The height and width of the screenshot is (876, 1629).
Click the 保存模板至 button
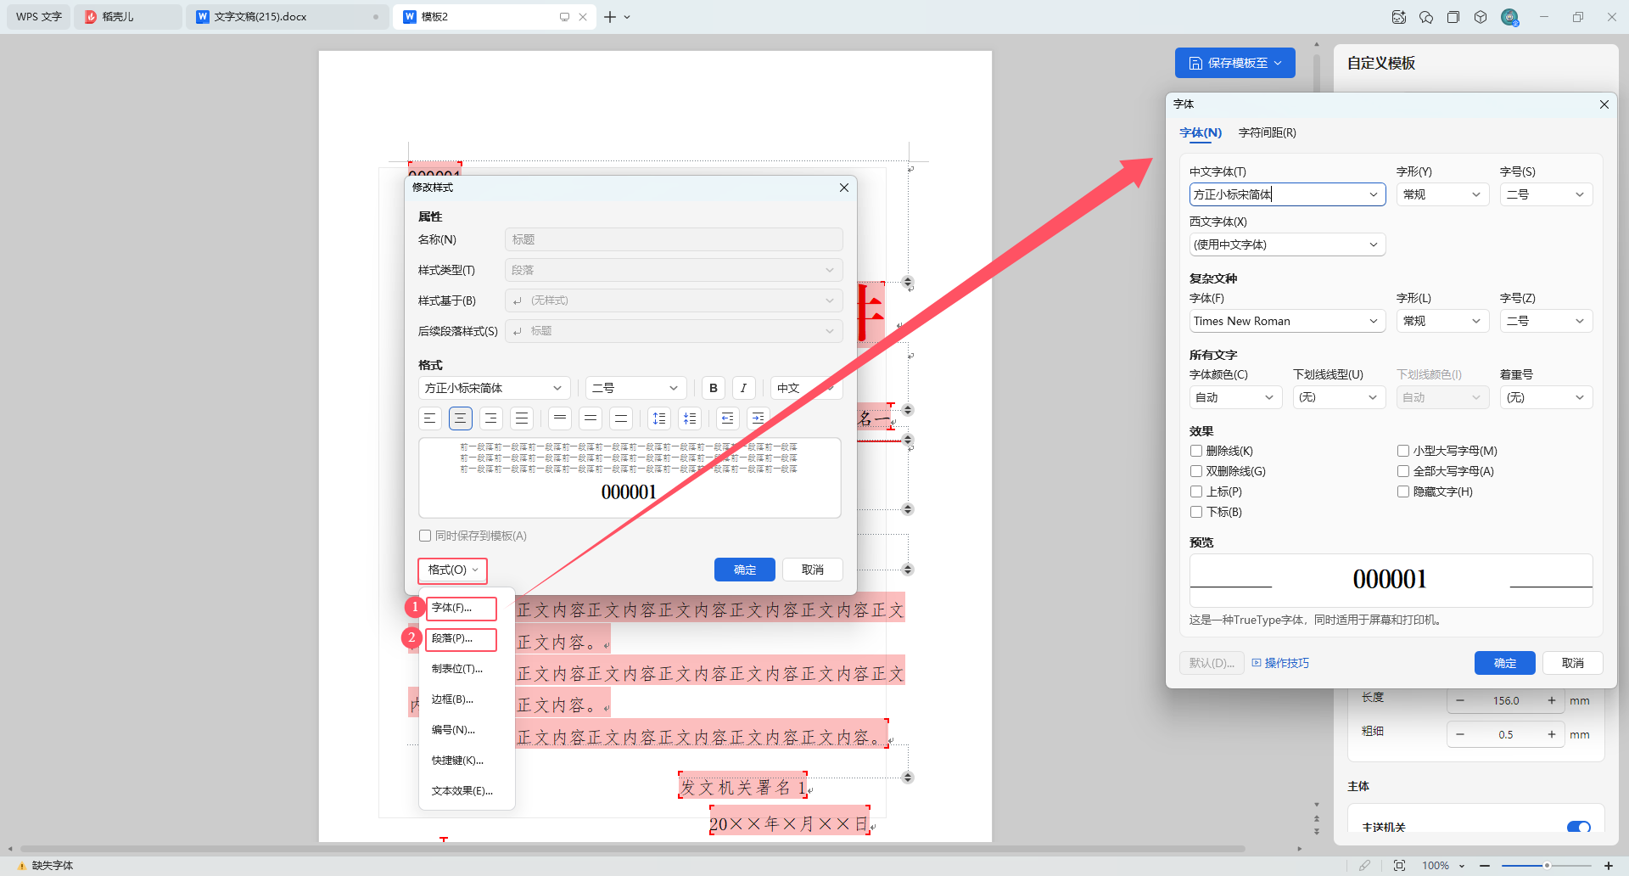(1234, 63)
